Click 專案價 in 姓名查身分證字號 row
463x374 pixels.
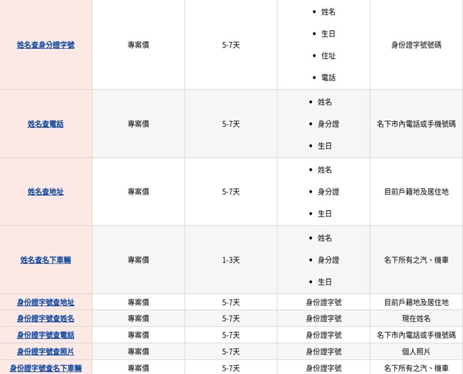(138, 45)
